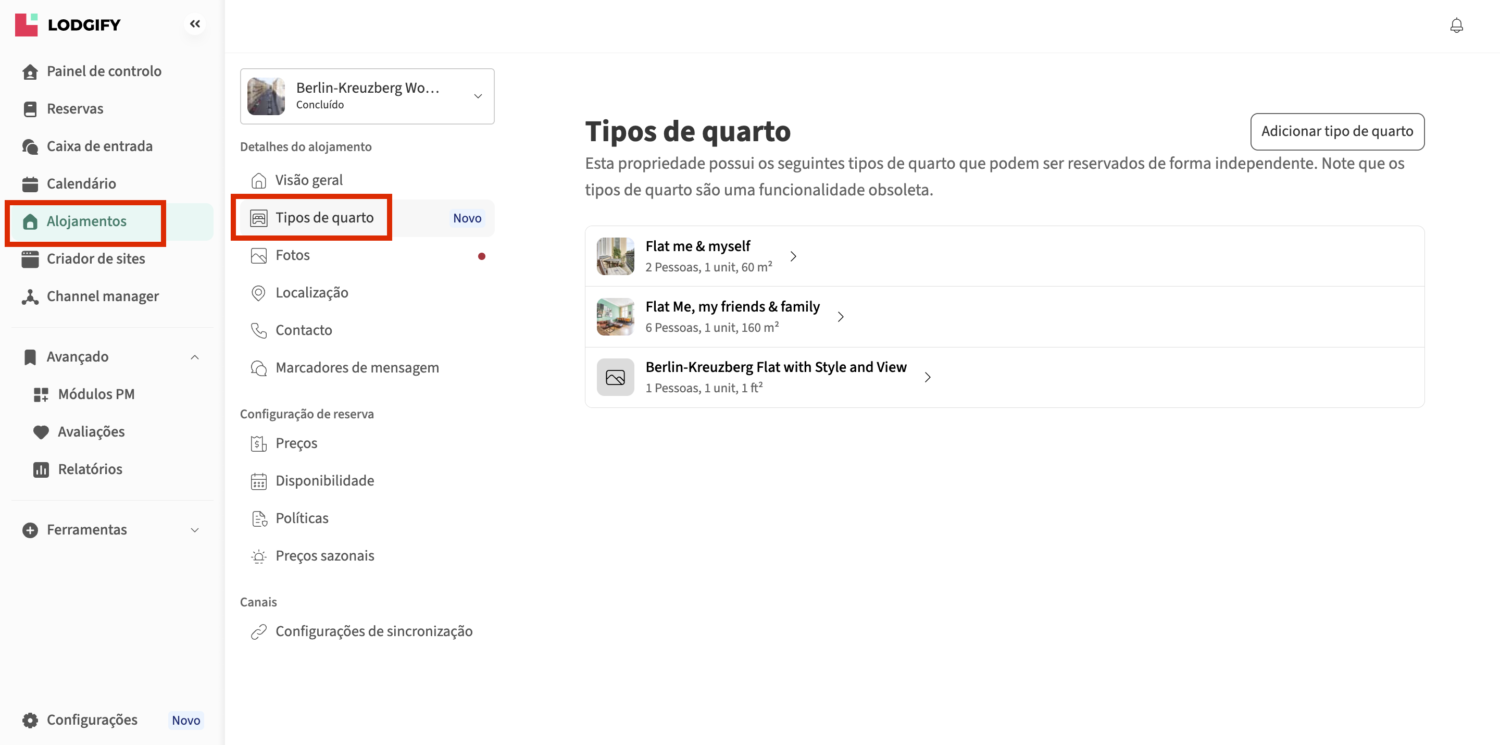The height and width of the screenshot is (745, 1500).
Task: Click Relatórios bar chart icon
Action: [41, 469]
